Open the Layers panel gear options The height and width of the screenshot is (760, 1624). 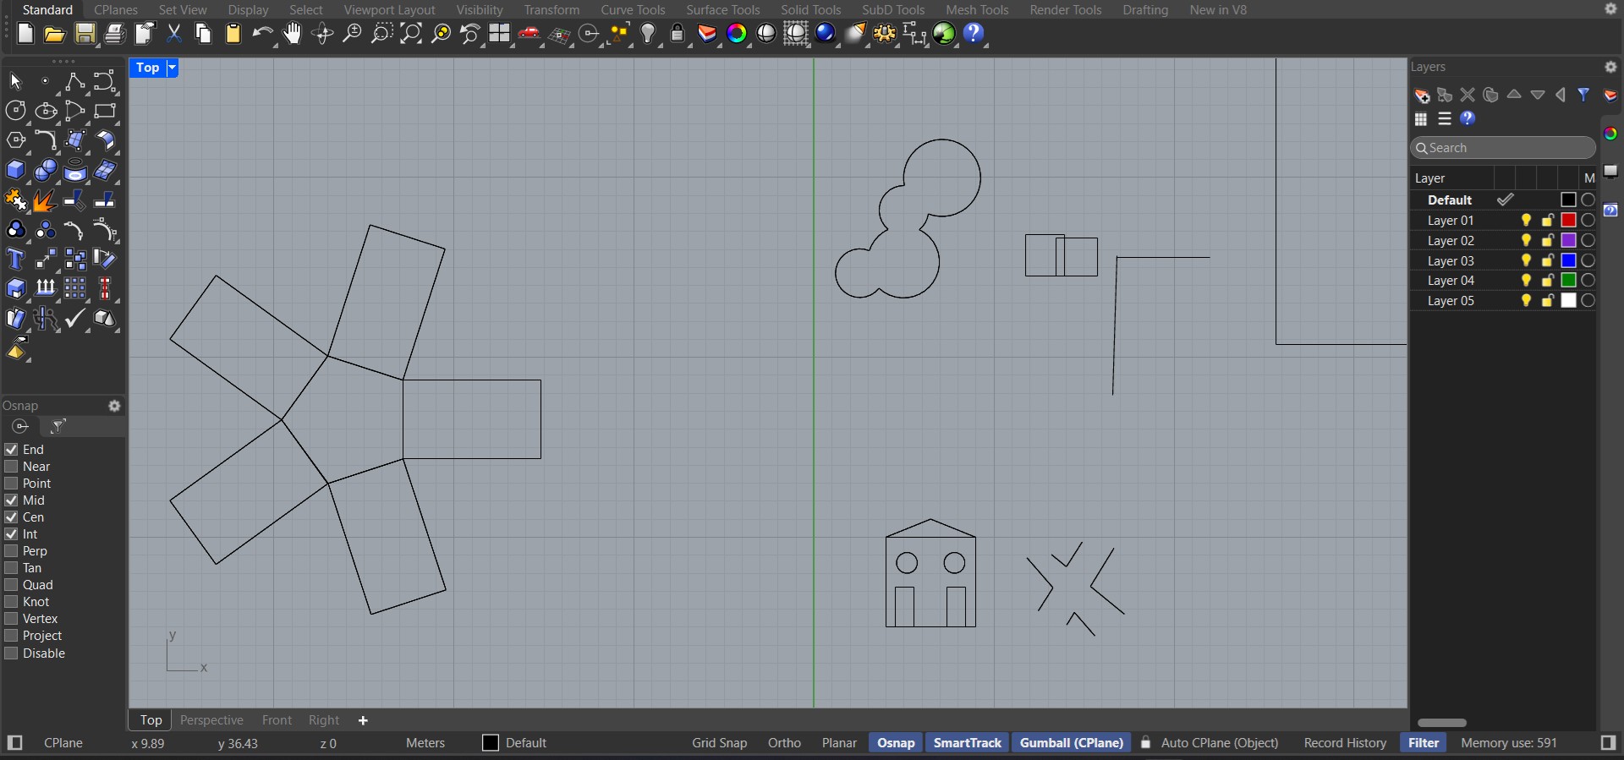[1610, 67]
